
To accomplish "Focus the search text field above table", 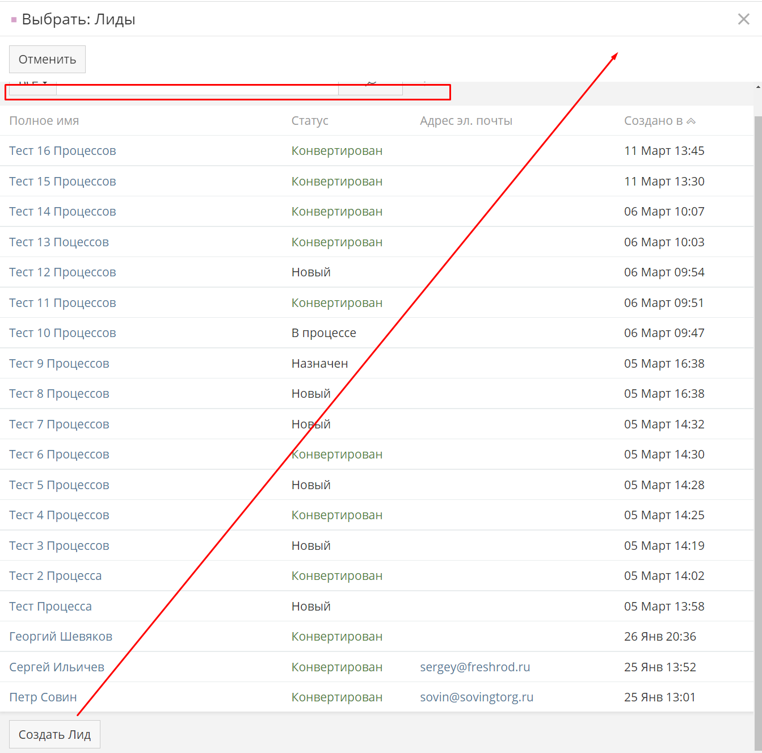I will pos(197,89).
